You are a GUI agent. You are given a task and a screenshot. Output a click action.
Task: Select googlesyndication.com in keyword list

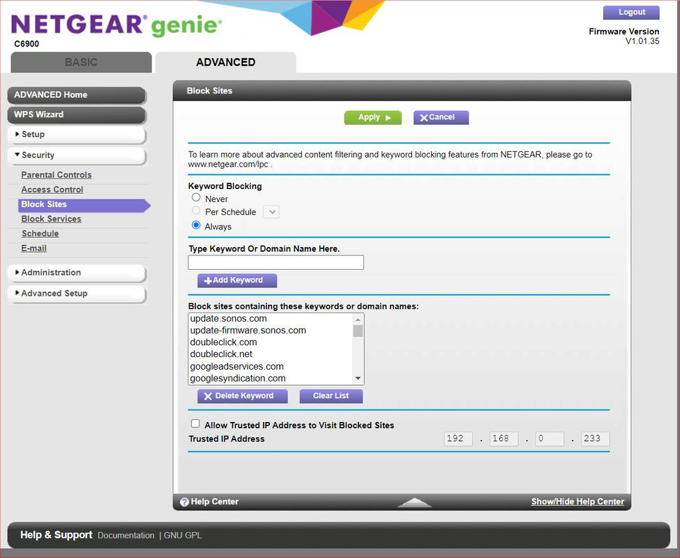click(271, 379)
